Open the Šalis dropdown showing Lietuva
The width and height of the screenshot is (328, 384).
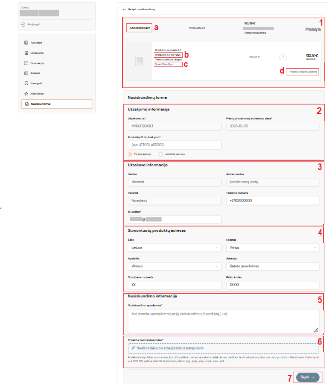point(175,247)
